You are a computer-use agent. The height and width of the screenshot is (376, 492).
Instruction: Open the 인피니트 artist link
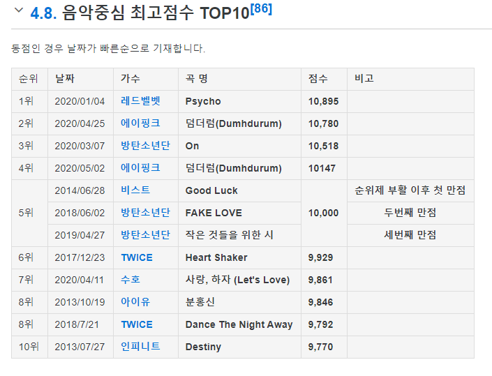point(140,347)
